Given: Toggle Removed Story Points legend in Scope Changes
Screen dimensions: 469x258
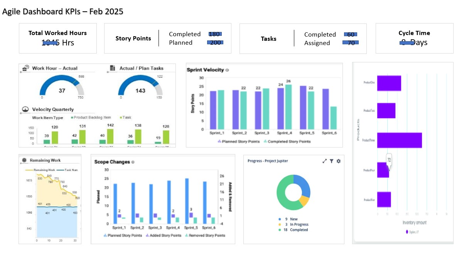Looking at the screenshot, I should (x=205, y=235).
